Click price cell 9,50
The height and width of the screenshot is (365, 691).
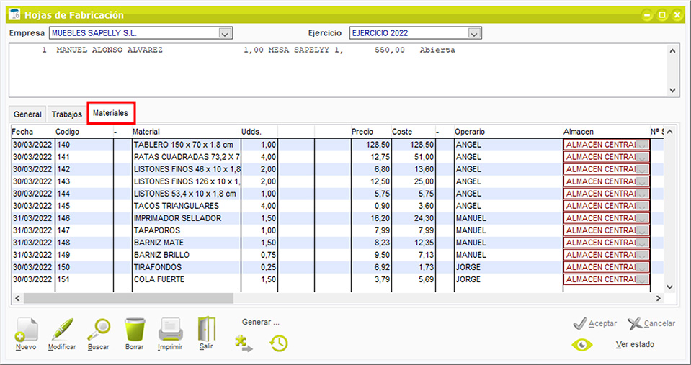372,255
